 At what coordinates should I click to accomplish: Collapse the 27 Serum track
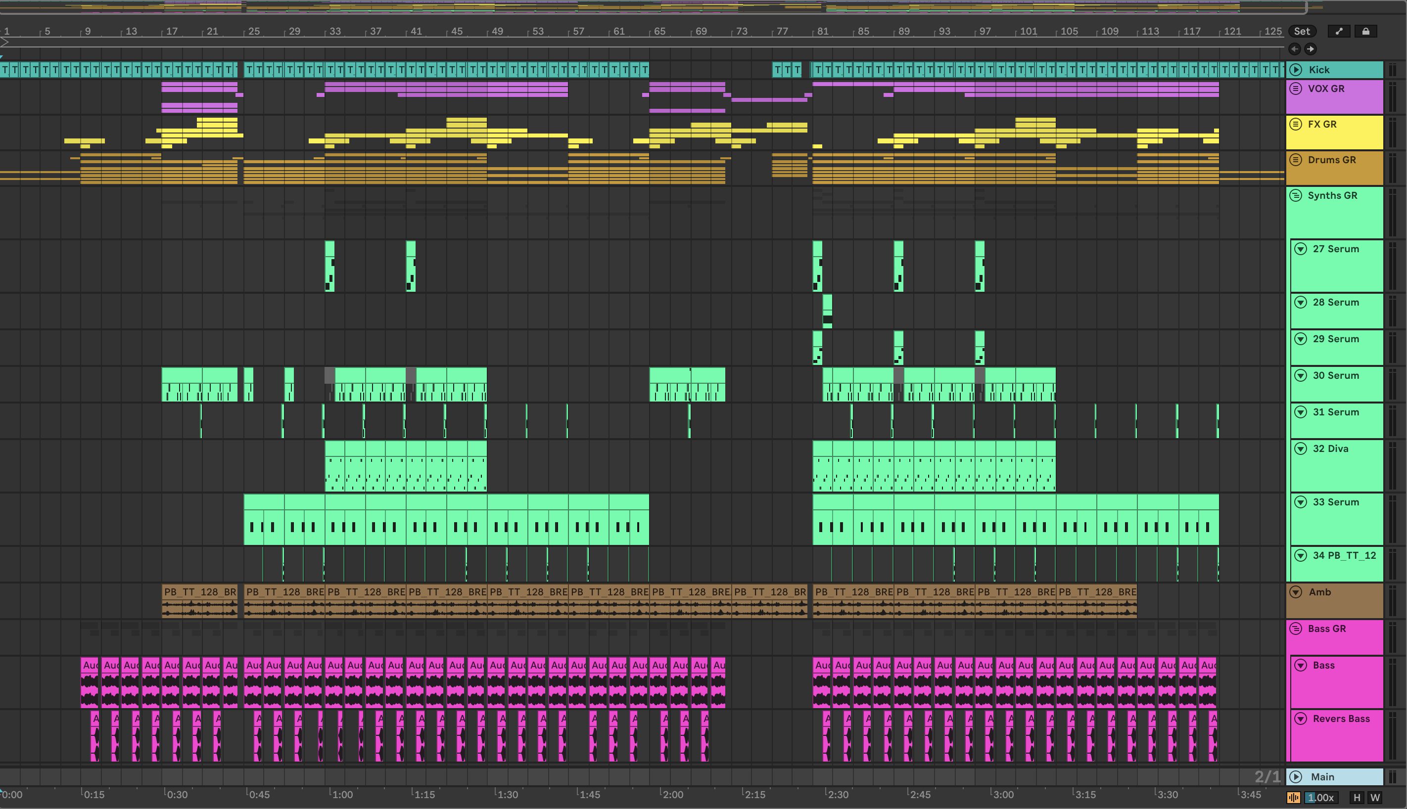1301,249
